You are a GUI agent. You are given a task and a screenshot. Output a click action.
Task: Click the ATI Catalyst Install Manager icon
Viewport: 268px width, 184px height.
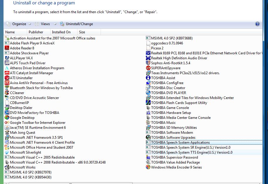pos(7,73)
